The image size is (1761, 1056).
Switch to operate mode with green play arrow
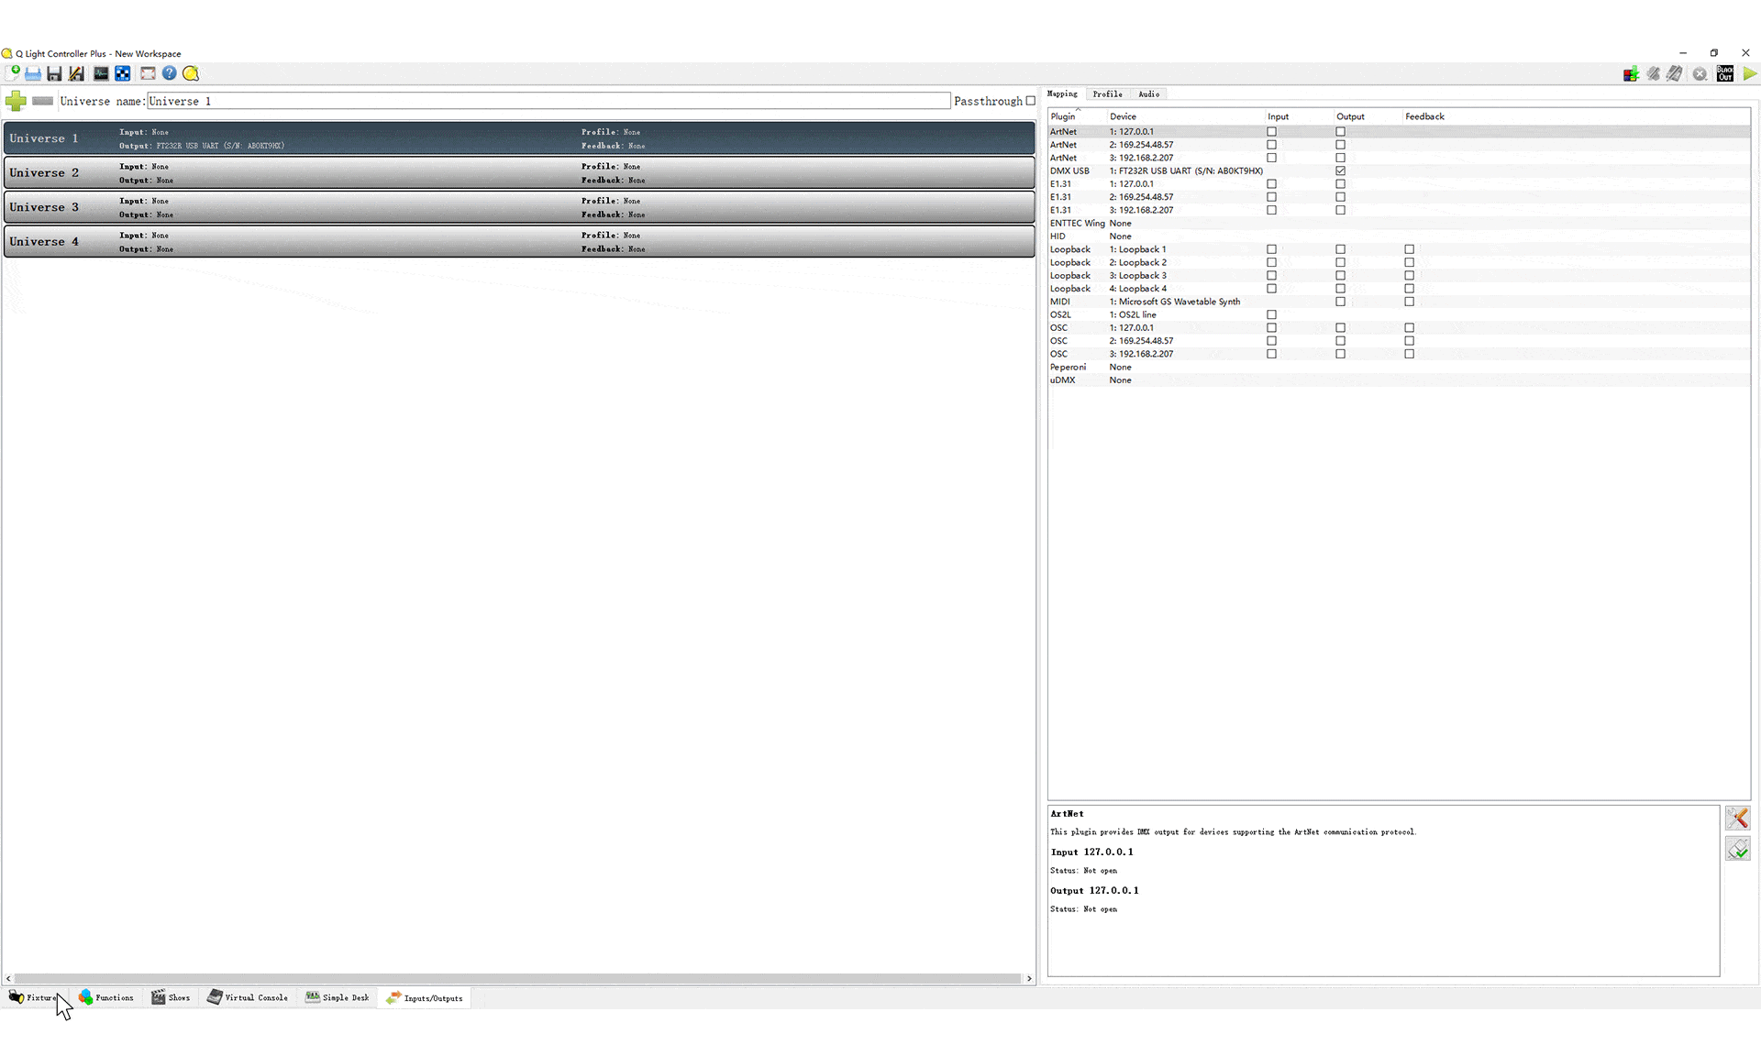(x=1750, y=73)
